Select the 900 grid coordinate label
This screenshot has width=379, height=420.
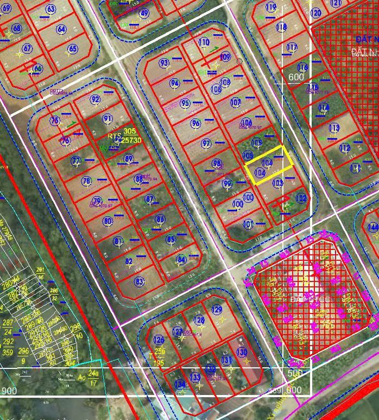pos(9,391)
